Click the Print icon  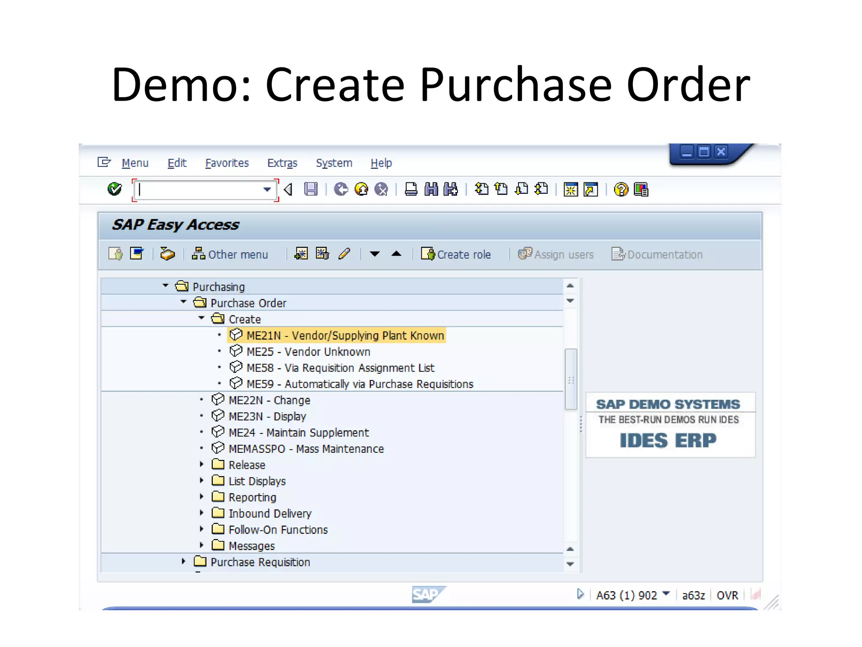click(x=411, y=189)
